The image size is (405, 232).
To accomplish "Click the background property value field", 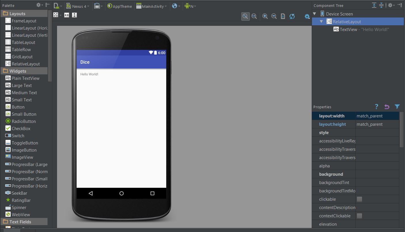I will click(377, 174).
